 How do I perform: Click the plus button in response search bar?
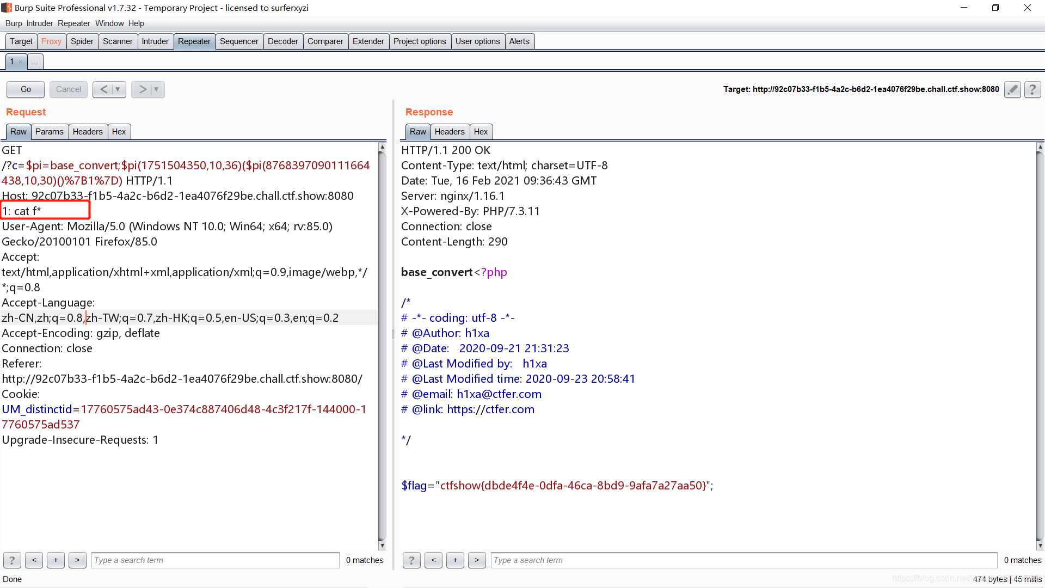point(455,560)
